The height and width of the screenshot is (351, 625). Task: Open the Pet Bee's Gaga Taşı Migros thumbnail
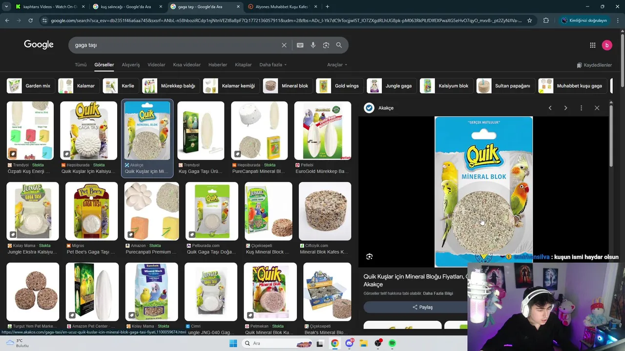pyautogui.click(x=91, y=212)
